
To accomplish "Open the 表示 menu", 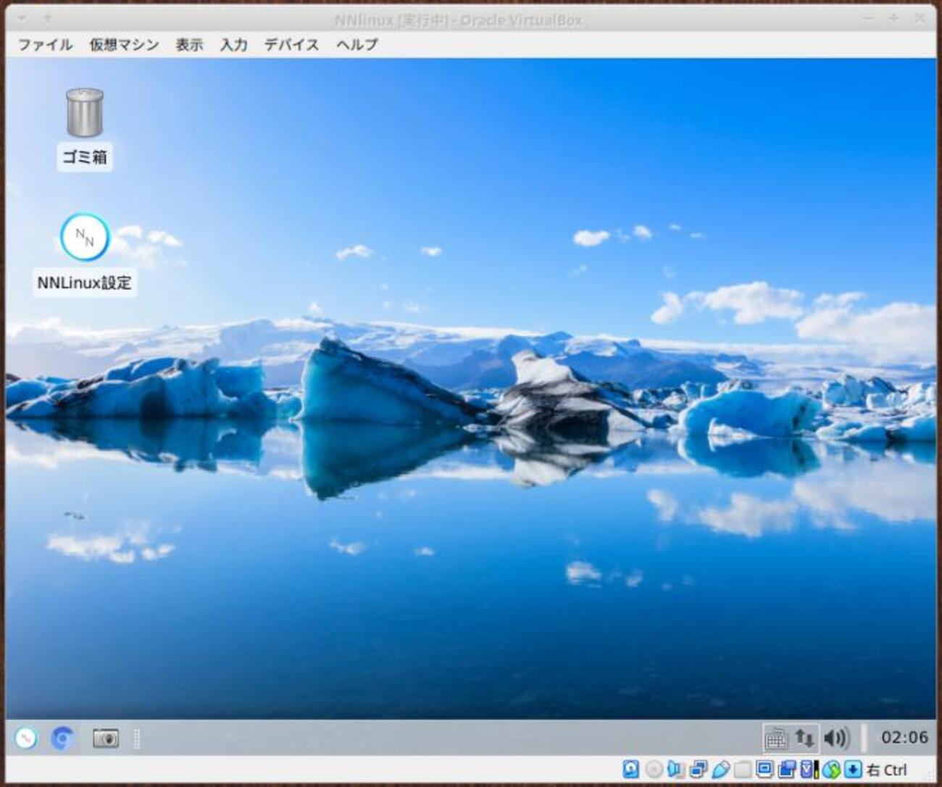I will (189, 44).
